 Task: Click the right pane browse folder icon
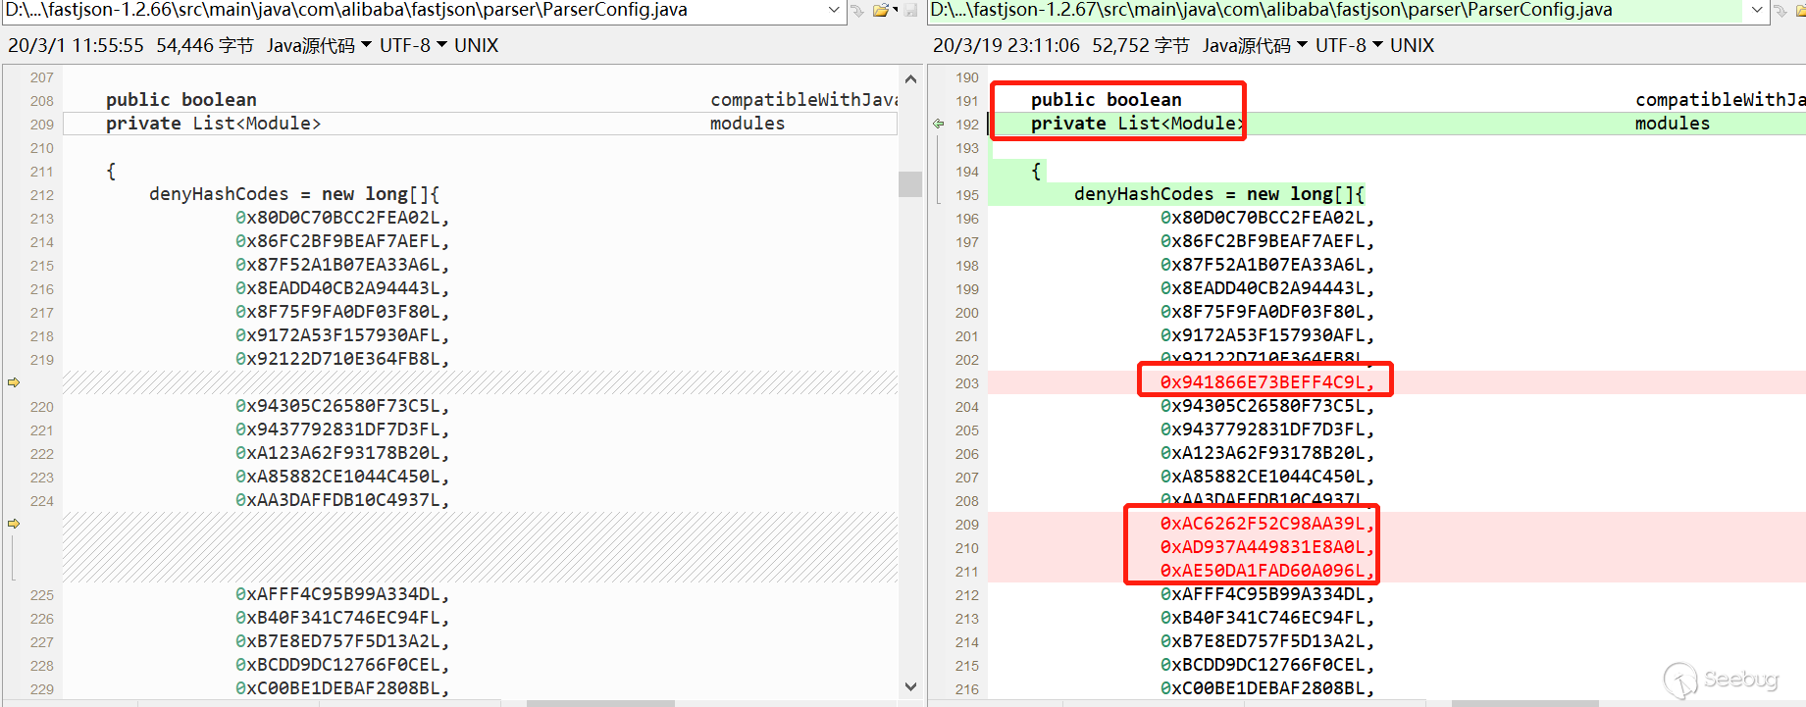point(1801,10)
